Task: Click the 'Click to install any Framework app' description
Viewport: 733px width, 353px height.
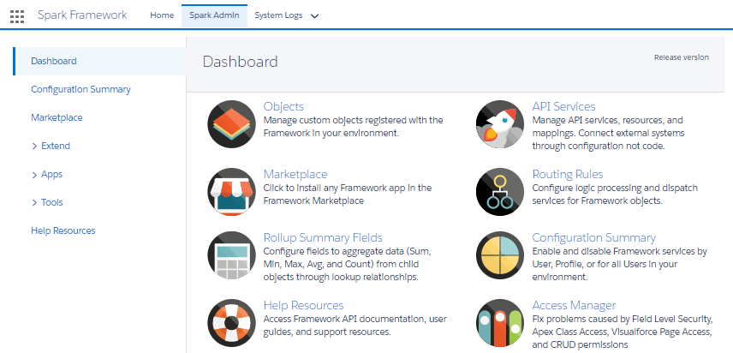Action: 348,194
